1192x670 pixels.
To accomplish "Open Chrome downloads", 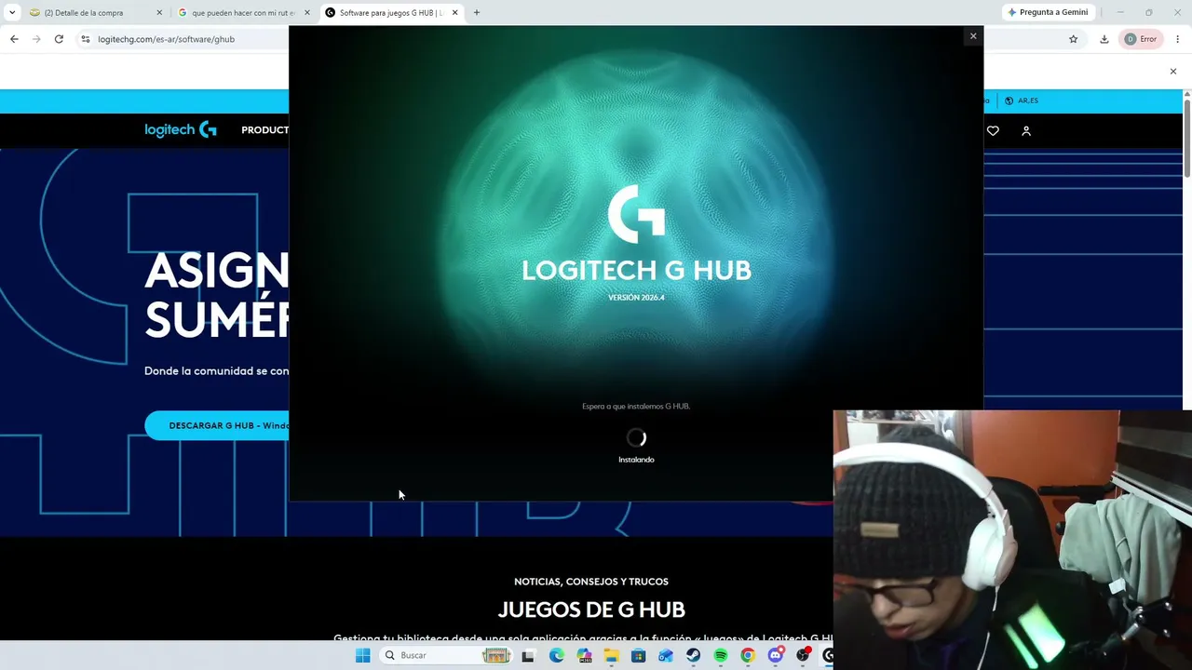I will click(x=1104, y=39).
